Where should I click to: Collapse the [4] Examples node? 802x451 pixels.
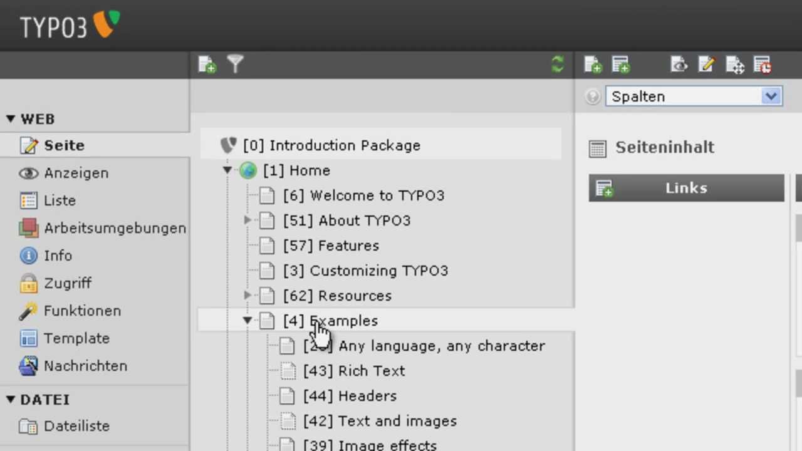247,321
